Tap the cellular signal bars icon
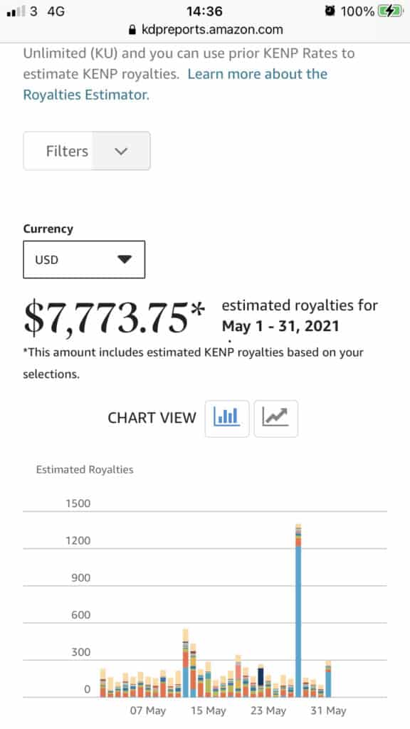Screen dimensions: 410x729 [x=16, y=11]
